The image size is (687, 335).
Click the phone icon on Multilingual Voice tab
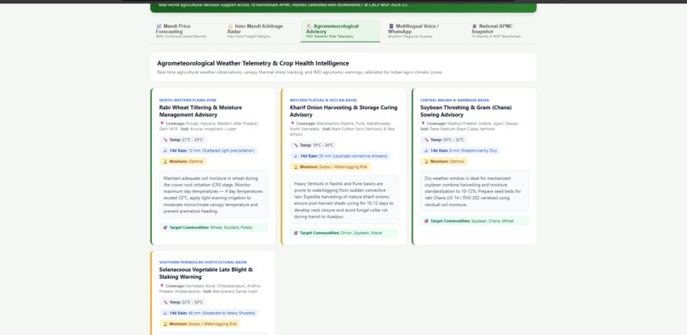click(x=391, y=26)
